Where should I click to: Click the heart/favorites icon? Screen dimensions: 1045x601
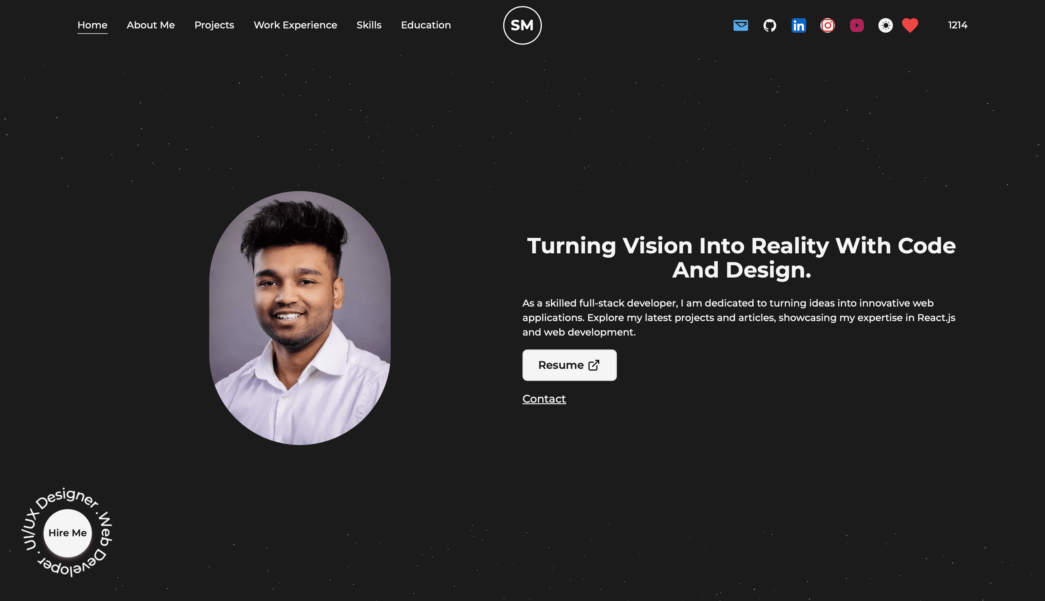(x=910, y=25)
